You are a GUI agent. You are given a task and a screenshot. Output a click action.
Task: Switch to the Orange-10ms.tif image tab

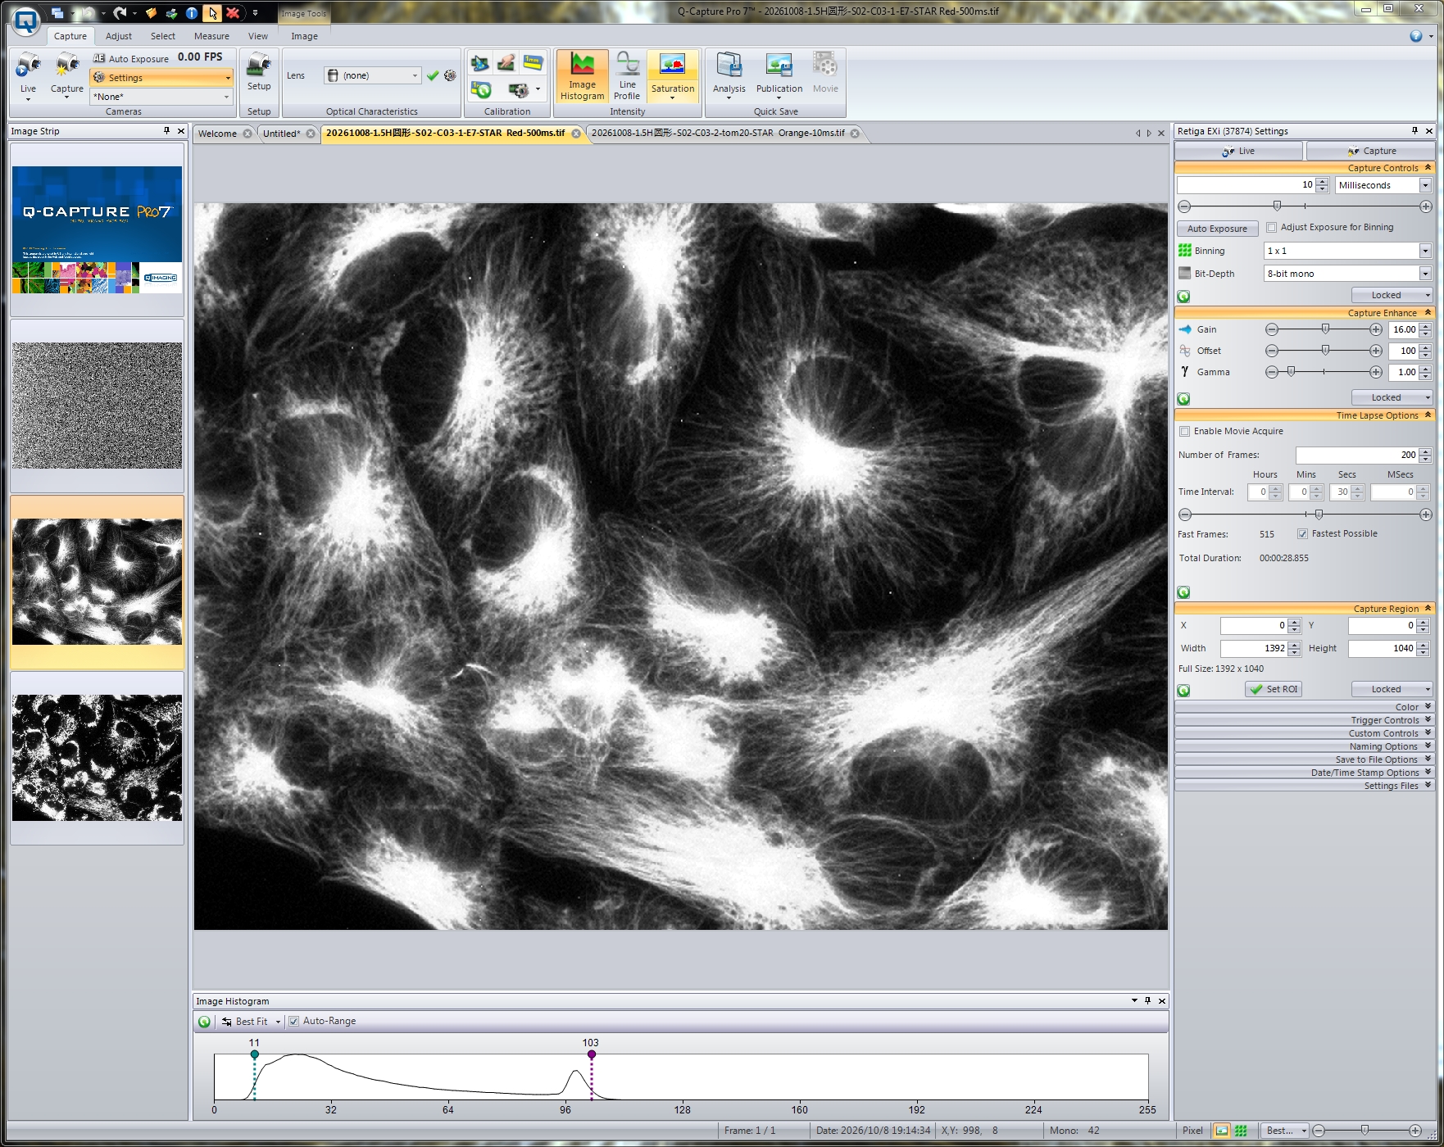[x=718, y=133]
